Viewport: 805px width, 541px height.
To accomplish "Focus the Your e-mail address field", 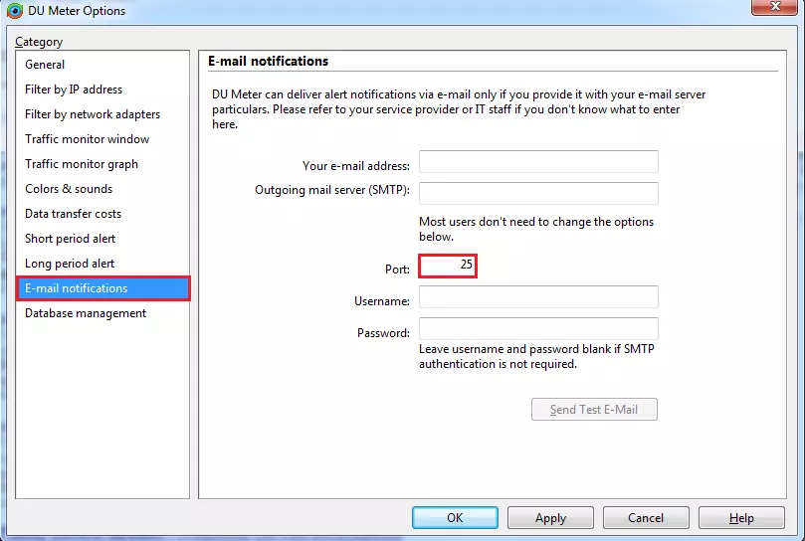I will [538, 162].
